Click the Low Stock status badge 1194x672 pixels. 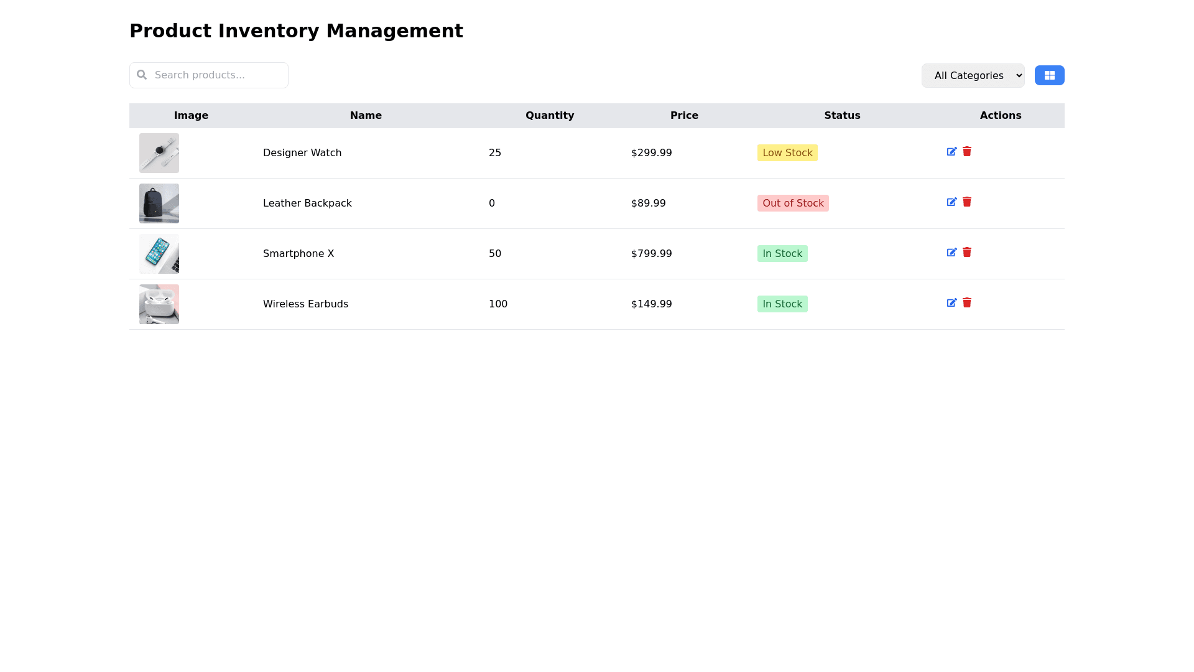[x=787, y=153]
